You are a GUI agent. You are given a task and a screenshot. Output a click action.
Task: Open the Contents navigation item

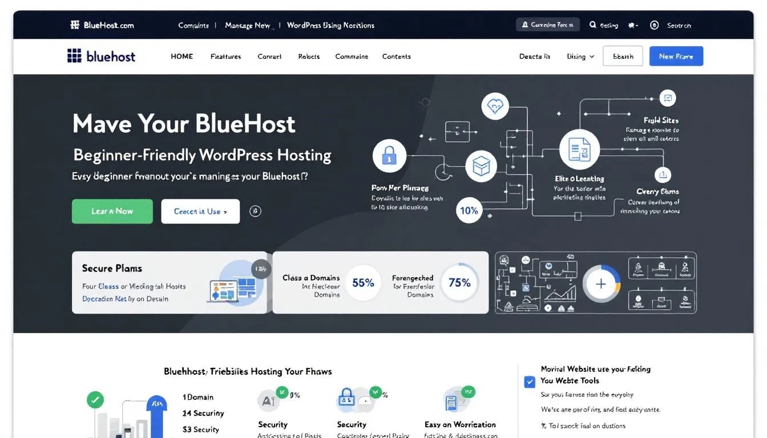[397, 56]
